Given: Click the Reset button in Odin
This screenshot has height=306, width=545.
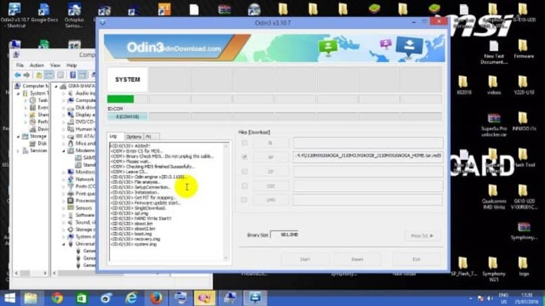Looking at the screenshot, I should 357,259.
